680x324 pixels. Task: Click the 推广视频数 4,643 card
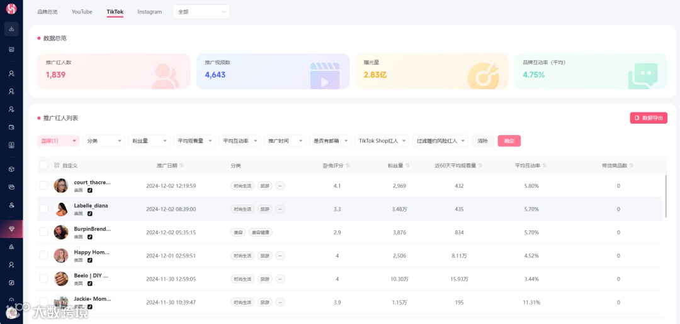pos(273,72)
